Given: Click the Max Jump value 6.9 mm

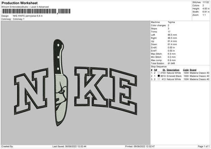Looking at the screenshot, I should click(172, 60).
